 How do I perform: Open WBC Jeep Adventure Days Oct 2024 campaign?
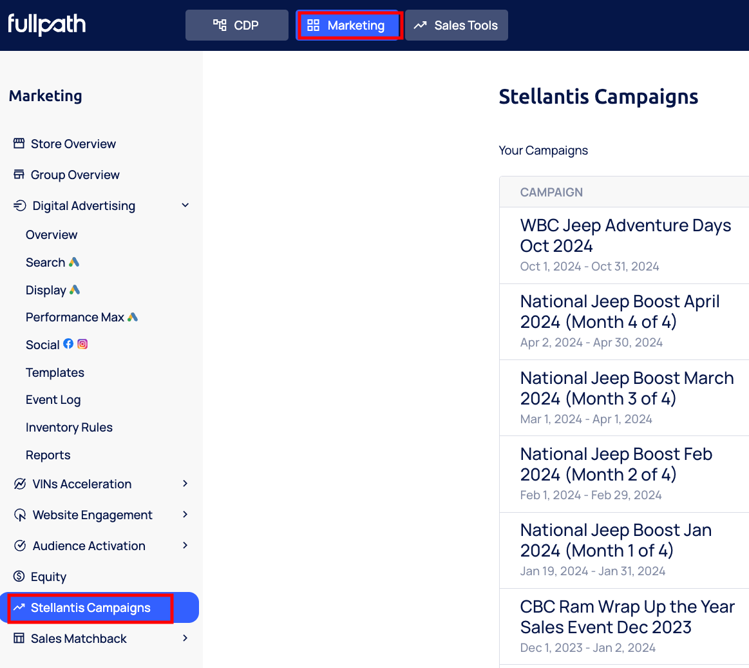(625, 235)
